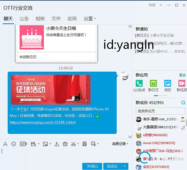
Task: Select member Aowei DVB(258946976)
Action: click(x=161, y=143)
